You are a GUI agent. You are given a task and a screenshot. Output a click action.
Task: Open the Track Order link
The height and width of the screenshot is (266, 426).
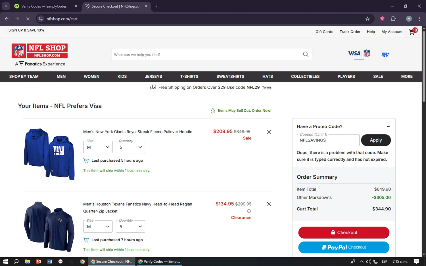pyautogui.click(x=350, y=32)
